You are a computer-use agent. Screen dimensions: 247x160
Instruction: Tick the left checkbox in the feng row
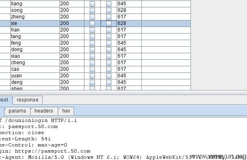point(92,43)
